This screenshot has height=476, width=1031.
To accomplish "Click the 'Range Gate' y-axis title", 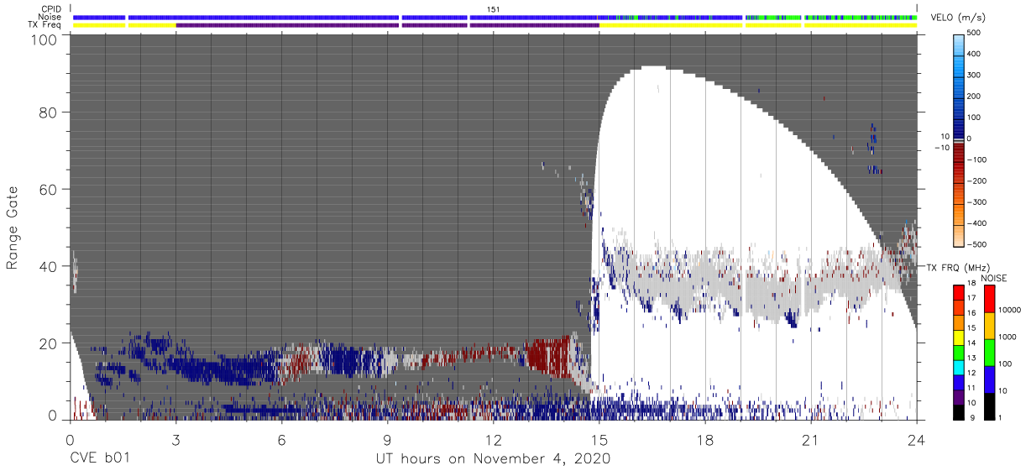I will 13,228.
